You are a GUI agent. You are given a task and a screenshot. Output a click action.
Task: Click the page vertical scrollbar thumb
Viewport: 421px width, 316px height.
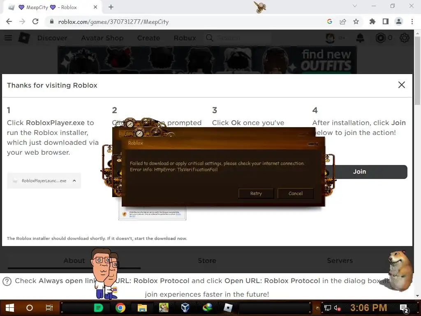417,71
